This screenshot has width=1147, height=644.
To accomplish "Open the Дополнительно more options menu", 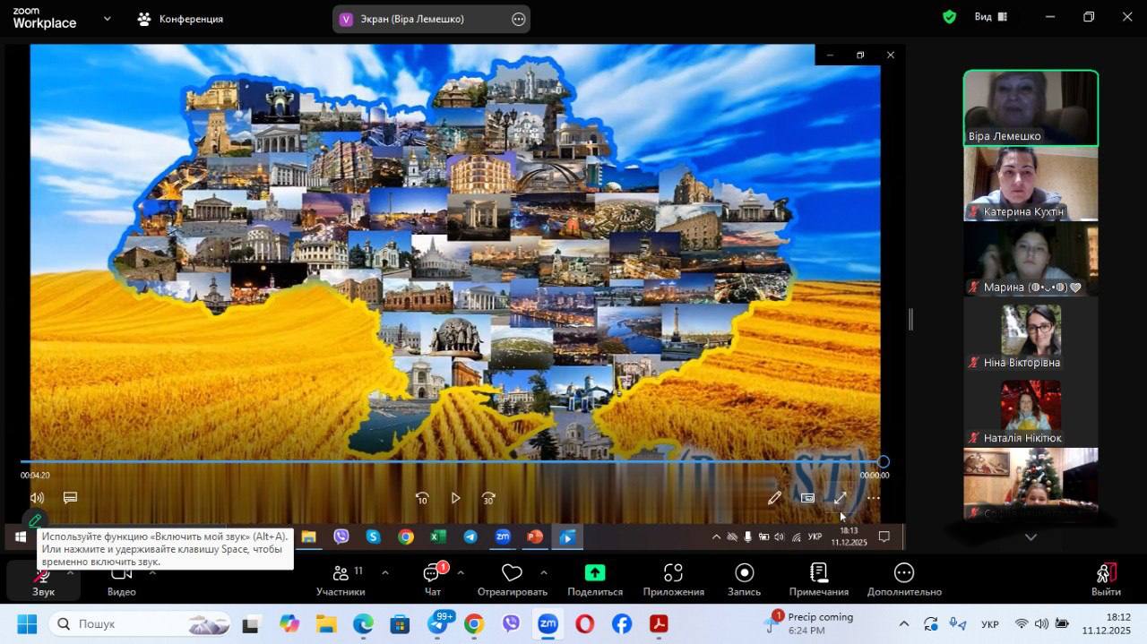I will click(904, 579).
